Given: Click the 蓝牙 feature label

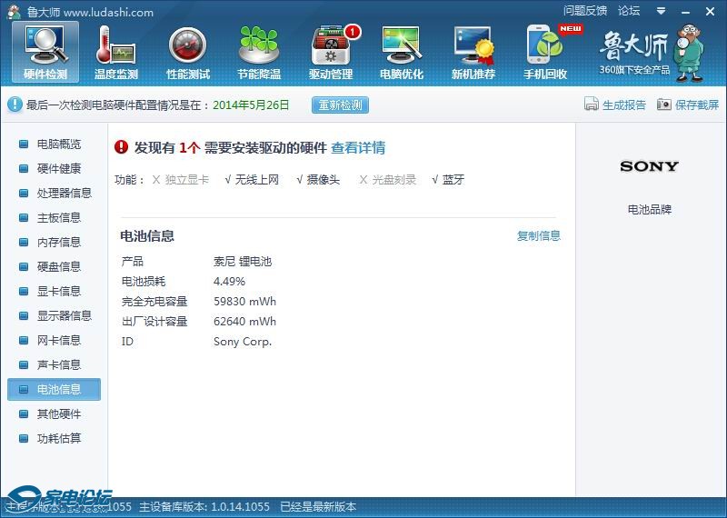Looking at the screenshot, I should coord(453,179).
